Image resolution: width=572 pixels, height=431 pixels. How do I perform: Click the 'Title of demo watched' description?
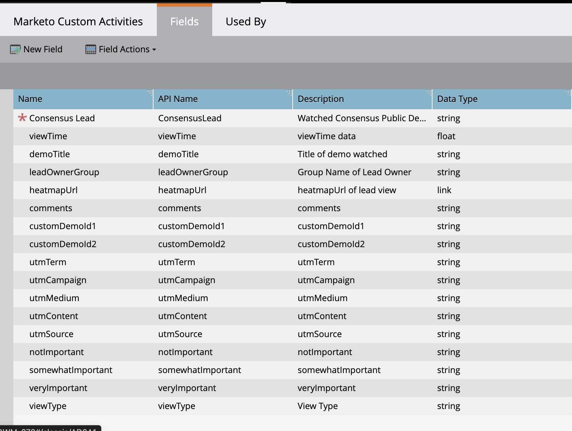tap(342, 154)
